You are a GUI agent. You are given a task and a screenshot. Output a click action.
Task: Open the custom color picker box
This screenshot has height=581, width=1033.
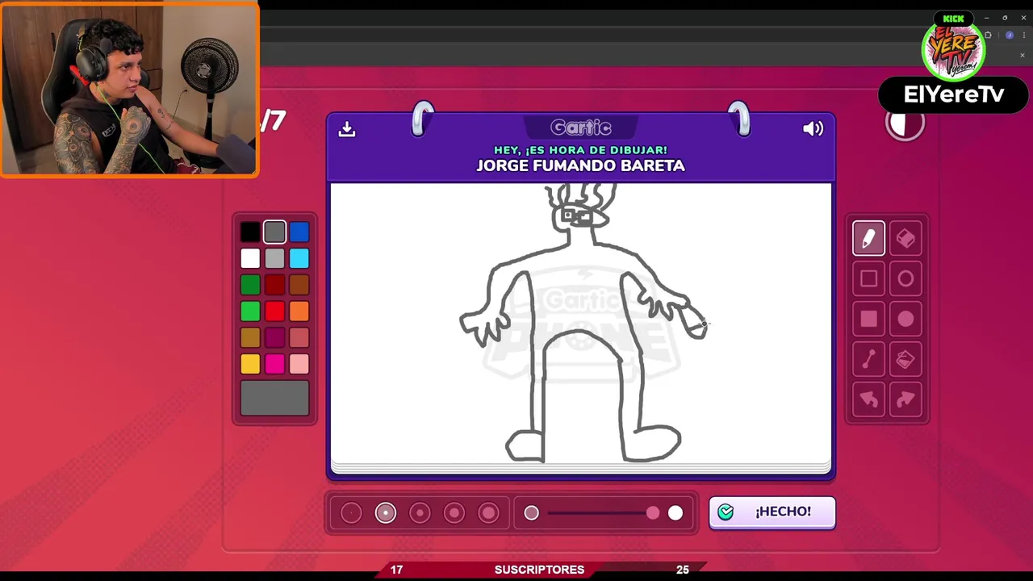tap(274, 398)
